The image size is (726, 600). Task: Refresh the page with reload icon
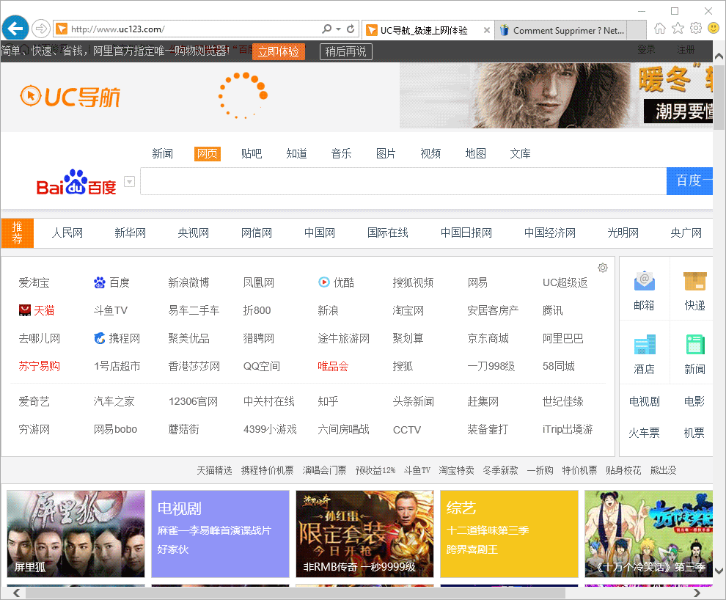[351, 29]
